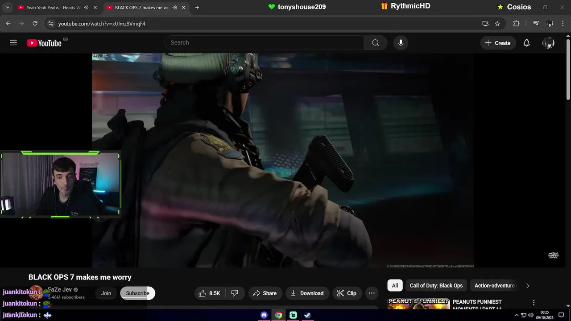Click the video player area
Image resolution: width=571 pixels, height=321 pixels.
pos(283,160)
